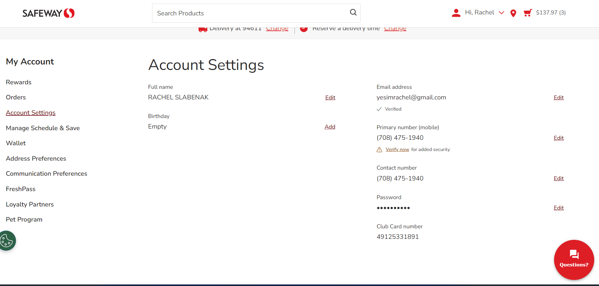Viewport: 599px width, 286px height.
Task: Focus the Search Products field
Action: point(256,13)
